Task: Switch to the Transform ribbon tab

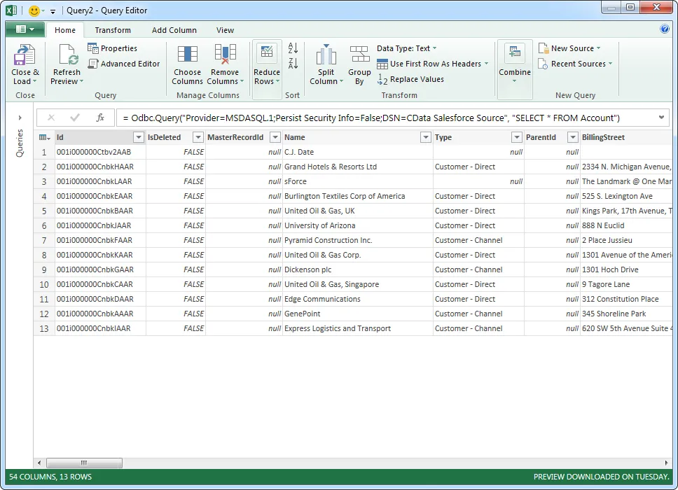Action: pos(113,30)
